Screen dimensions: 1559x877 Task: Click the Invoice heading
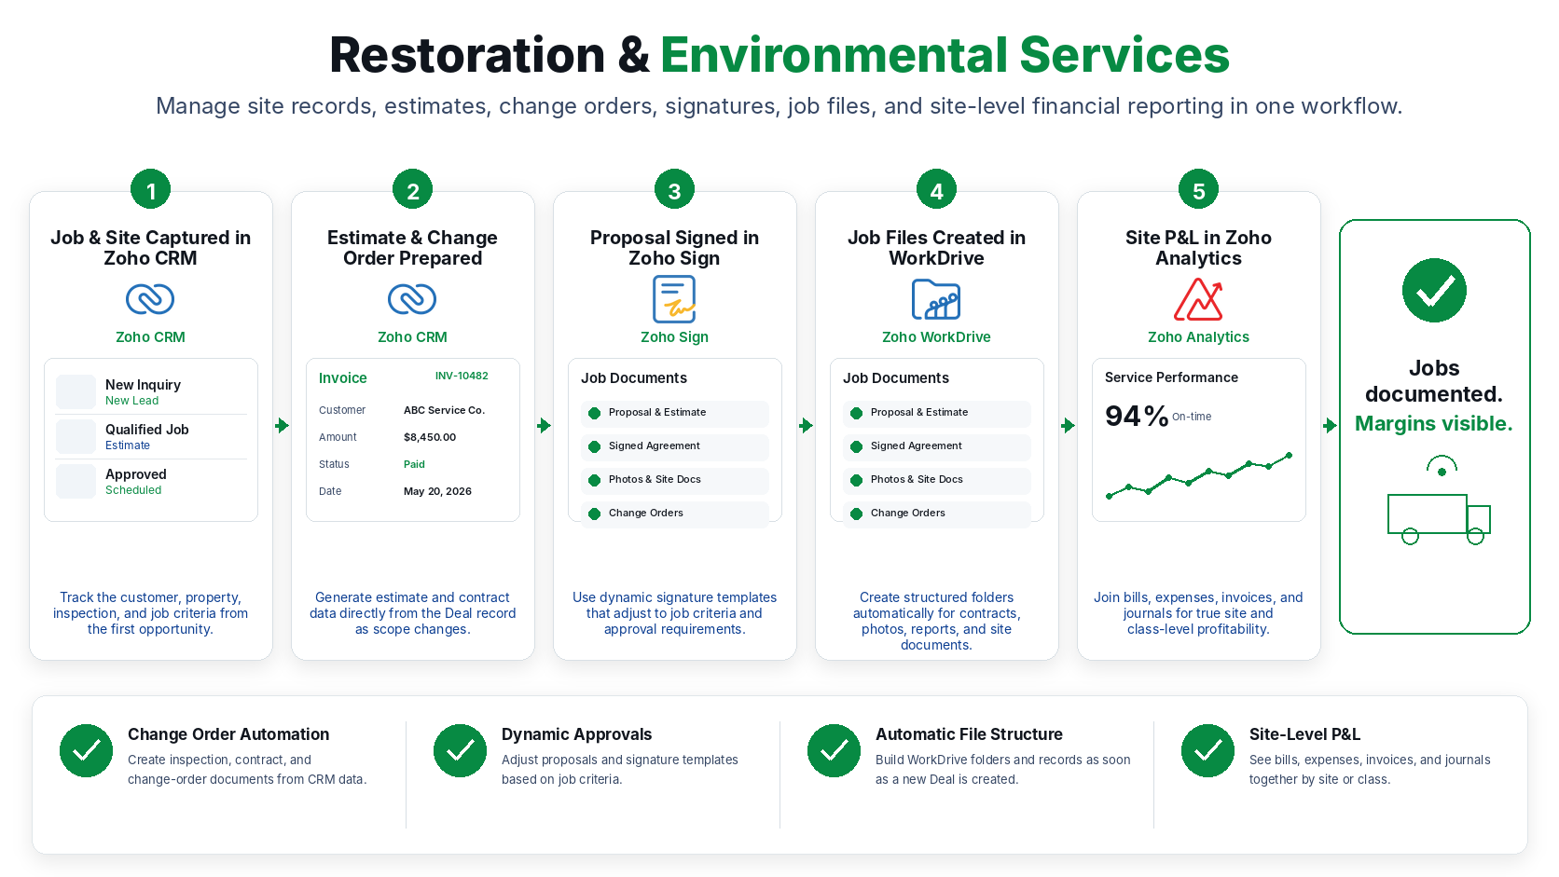pyautogui.click(x=342, y=378)
